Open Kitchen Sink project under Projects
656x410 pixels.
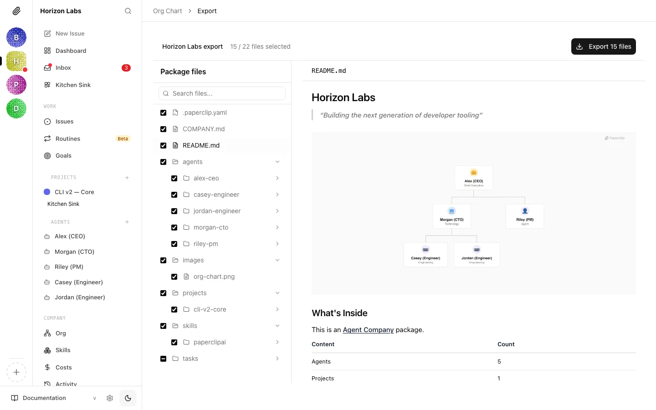pos(63,204)
